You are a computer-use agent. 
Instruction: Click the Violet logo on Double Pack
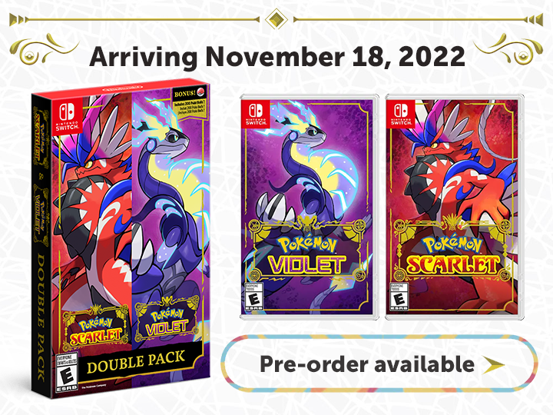pos(167,322)
